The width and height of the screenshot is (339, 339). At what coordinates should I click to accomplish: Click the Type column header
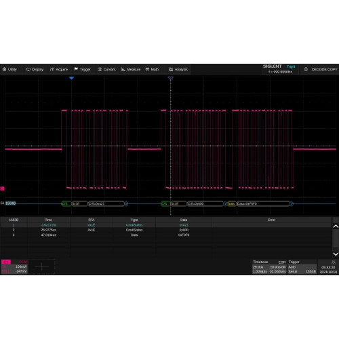click(x=134, y=220)
